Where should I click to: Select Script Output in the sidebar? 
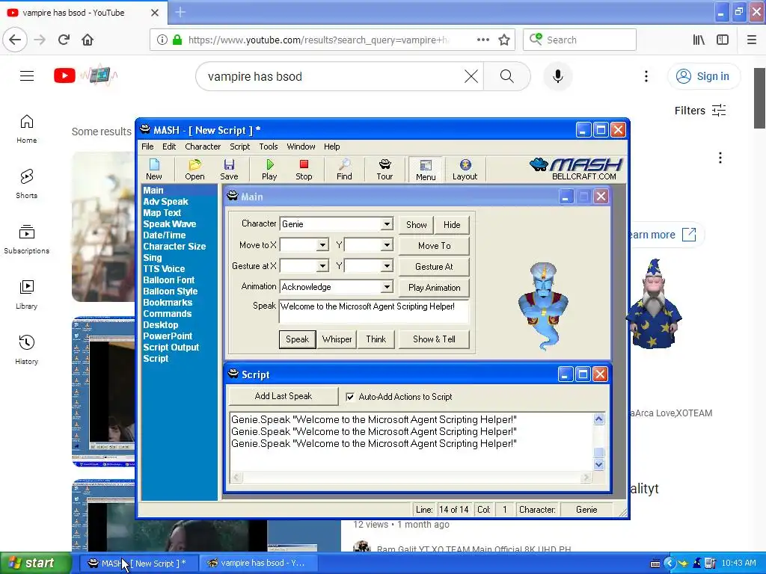click(x=171, y=348)
